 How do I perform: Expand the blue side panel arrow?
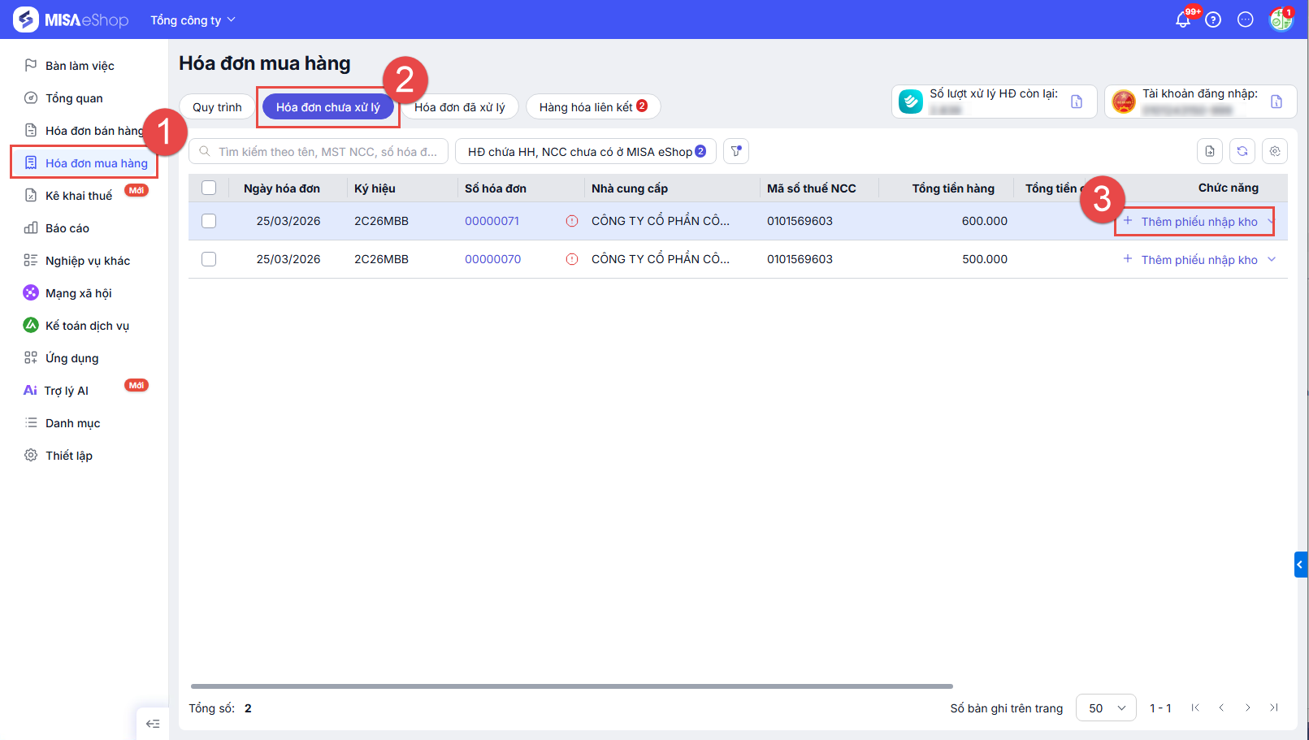coord(1300,565)
